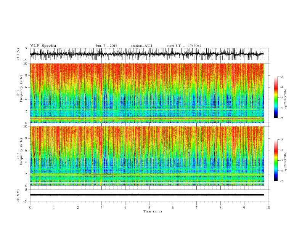Click the ch.1 frequency tick "2"

click(26, 111)
